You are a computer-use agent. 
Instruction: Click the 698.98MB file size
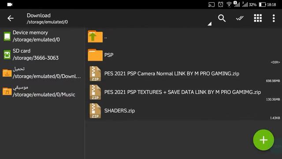pyautogui.click(x=273, y=81)
